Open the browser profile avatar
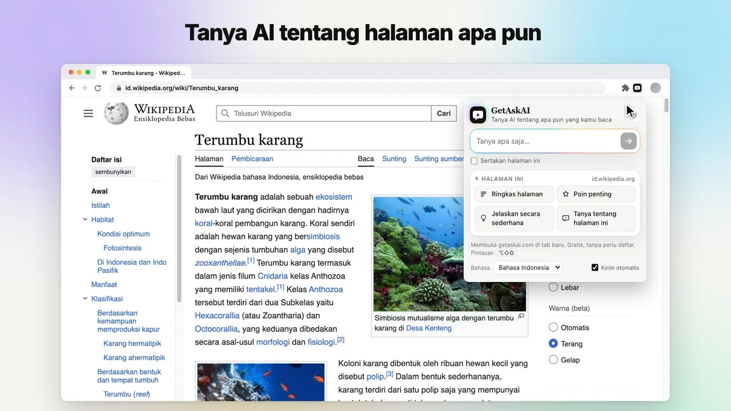 pos(656,88)
